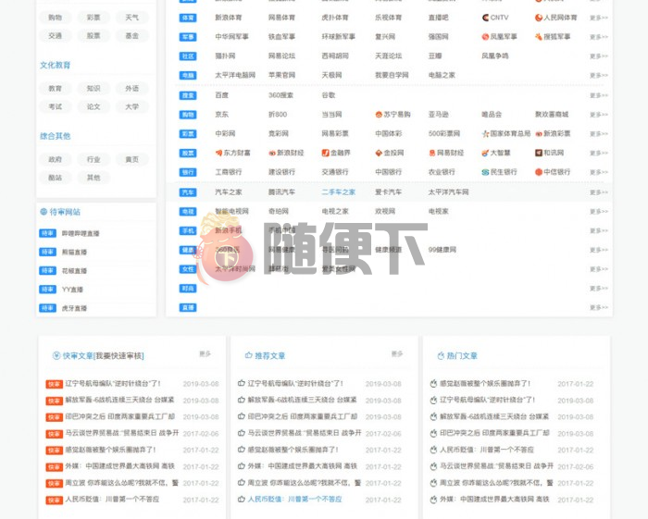This screenshot has width=648, height=519.
Task: Open 新浪彩票 link with Sina icon
Action: click(x=553, y=133)
